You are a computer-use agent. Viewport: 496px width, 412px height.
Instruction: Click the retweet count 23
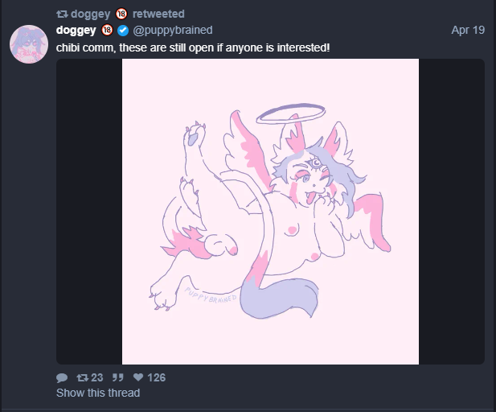point(96,377)
